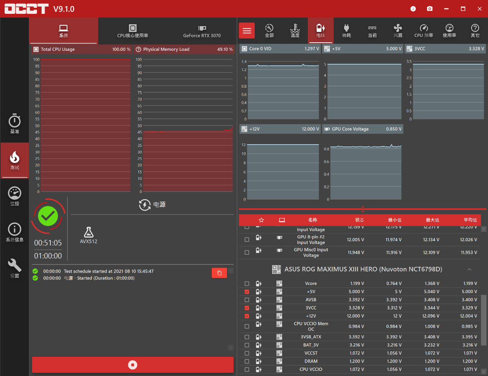The width and height of the screenshot is (488, 376).
Task: Take a screenshot with camera icon
Action: coord(430,8)
